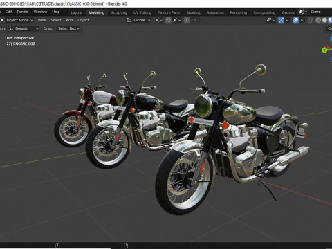
Task: Switch to wireframe viewport shading
Action: pyautogui.click(x=318, y=20)
